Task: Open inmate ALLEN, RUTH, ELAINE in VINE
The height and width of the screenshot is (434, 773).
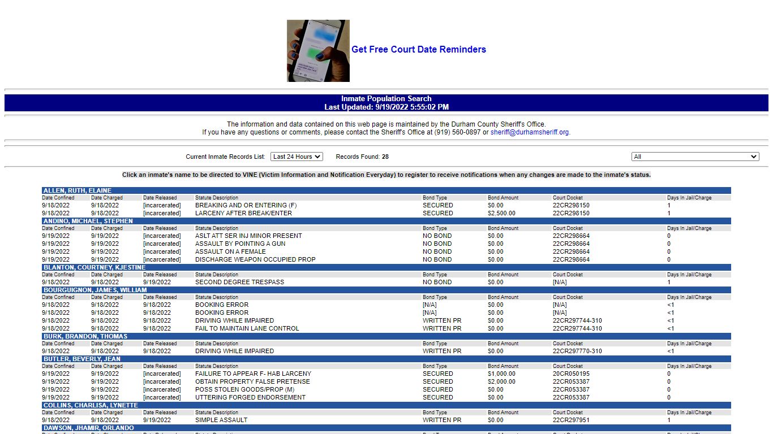Action: 78,190
